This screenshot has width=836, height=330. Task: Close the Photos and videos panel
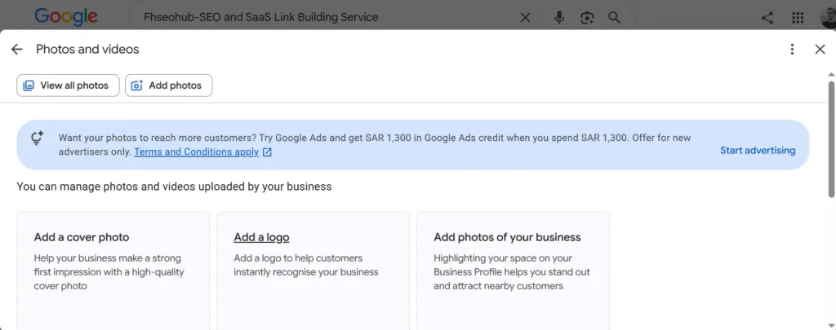pos(820,50)
